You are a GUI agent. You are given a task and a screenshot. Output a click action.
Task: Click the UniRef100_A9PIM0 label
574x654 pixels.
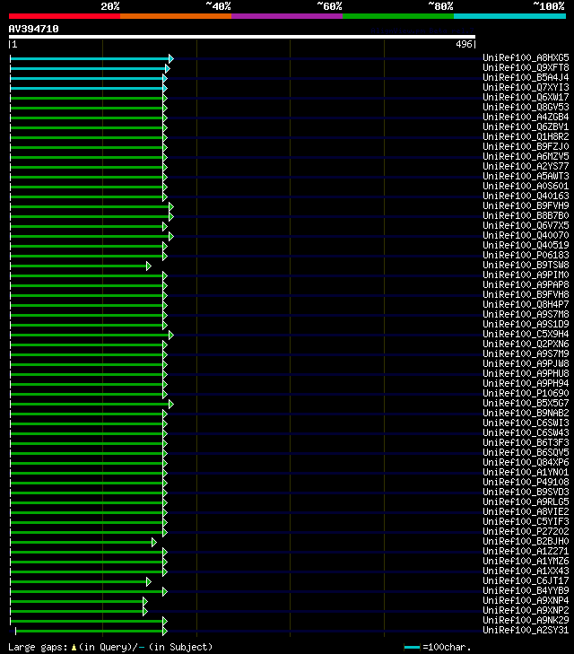pos(526,275)
